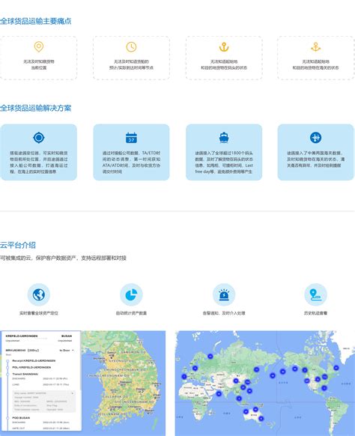
Task: Click the yellow location pin icon
Action: tap(39, 46)
